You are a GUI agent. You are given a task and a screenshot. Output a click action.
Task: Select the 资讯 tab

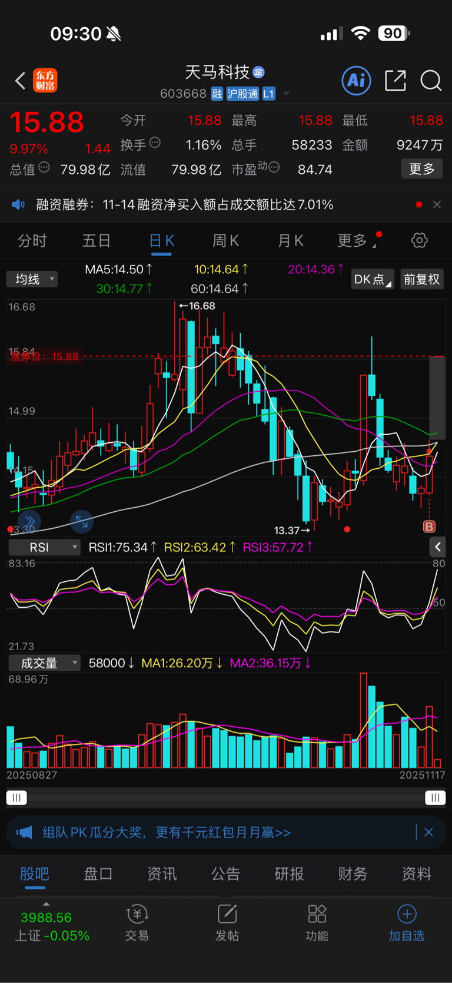coord(162,874)
